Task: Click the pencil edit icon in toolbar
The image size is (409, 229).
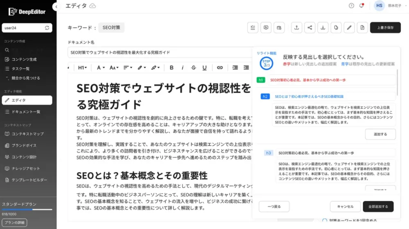Action: click(349, 28)
